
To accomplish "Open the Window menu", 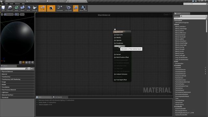I will pyautogui.click(x=17, y=4).
